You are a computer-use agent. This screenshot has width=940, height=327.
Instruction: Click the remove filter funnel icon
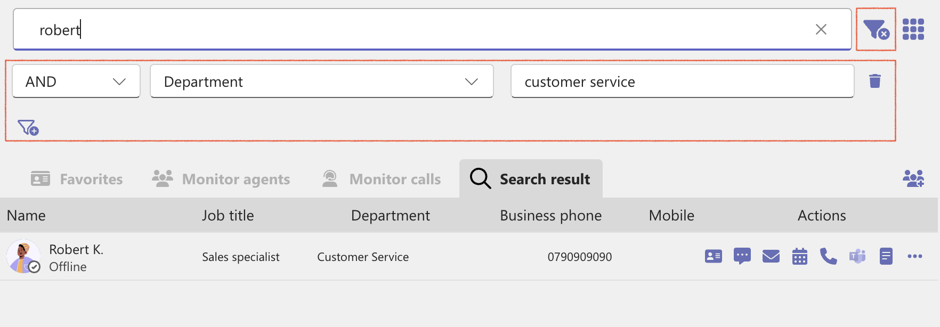pyautogui.click(x=876, y=29)
